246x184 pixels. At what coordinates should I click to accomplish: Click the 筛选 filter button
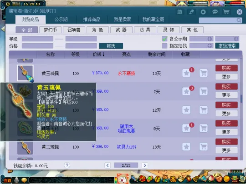click(111, 46)
